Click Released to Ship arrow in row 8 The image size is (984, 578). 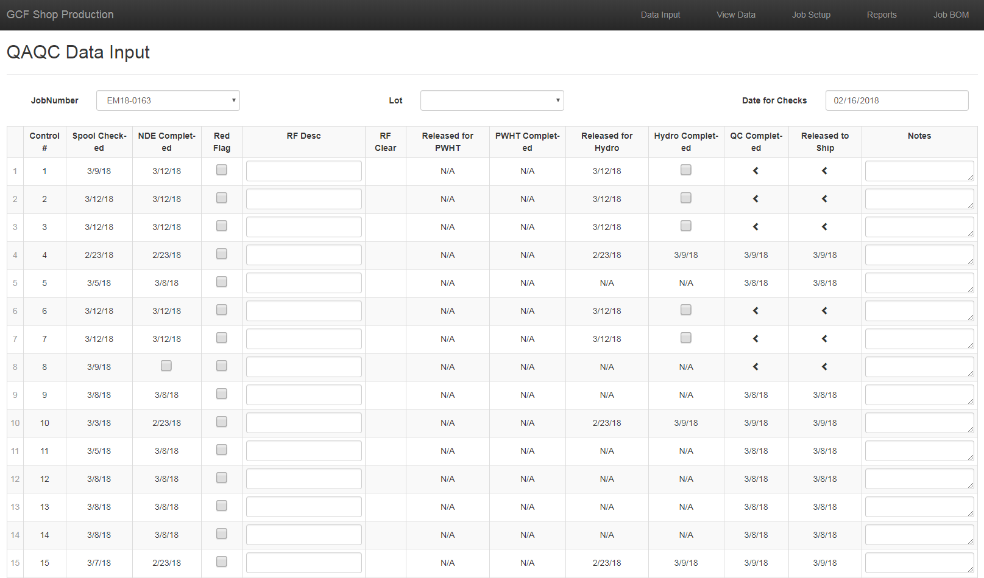point(824,367)
